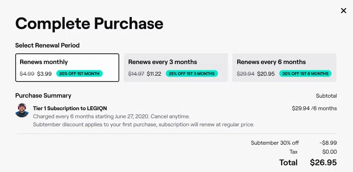The height and width of the screenshot is (172, 353).
Task: Select the Renews monthly option
Action: (x=67, y=68)
